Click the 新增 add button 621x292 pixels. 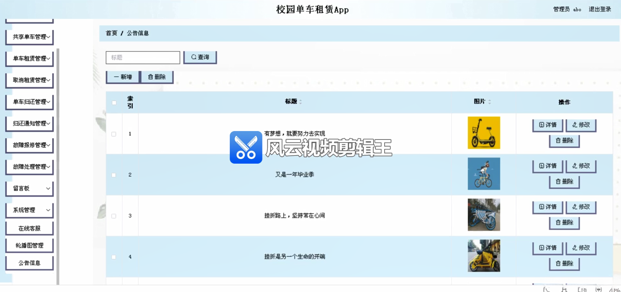[x=123, y=77]
